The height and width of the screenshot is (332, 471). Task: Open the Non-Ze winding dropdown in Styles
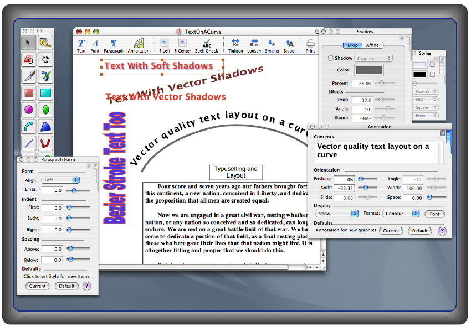pos(426,91)
